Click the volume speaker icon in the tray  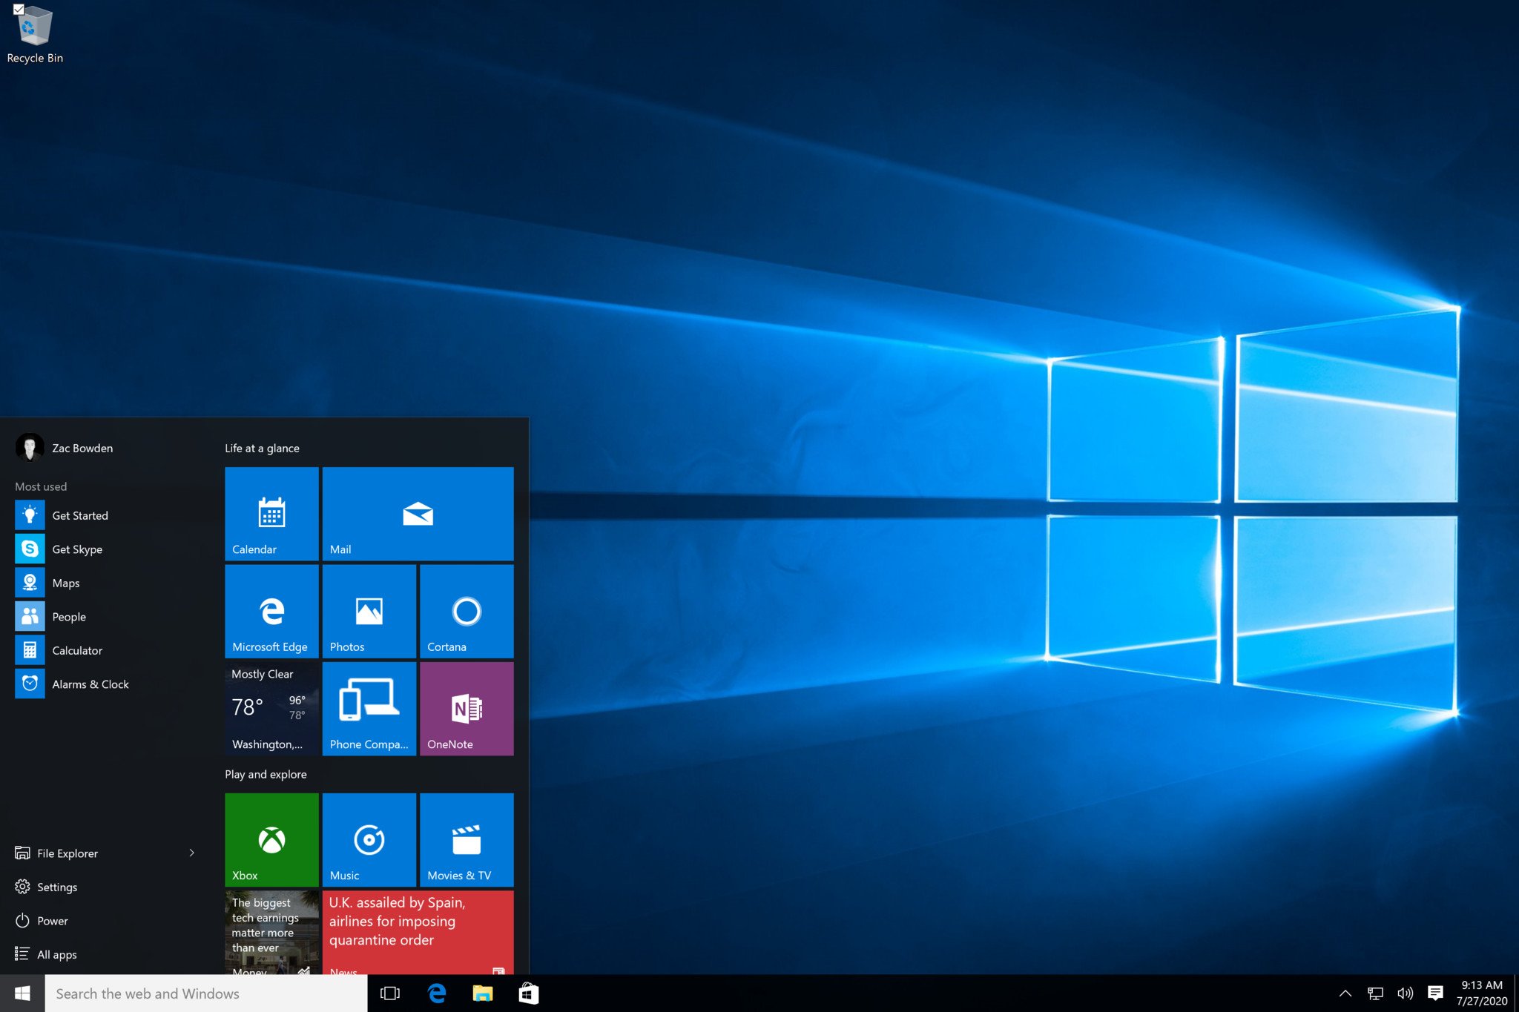click(x=1405, y=993)
